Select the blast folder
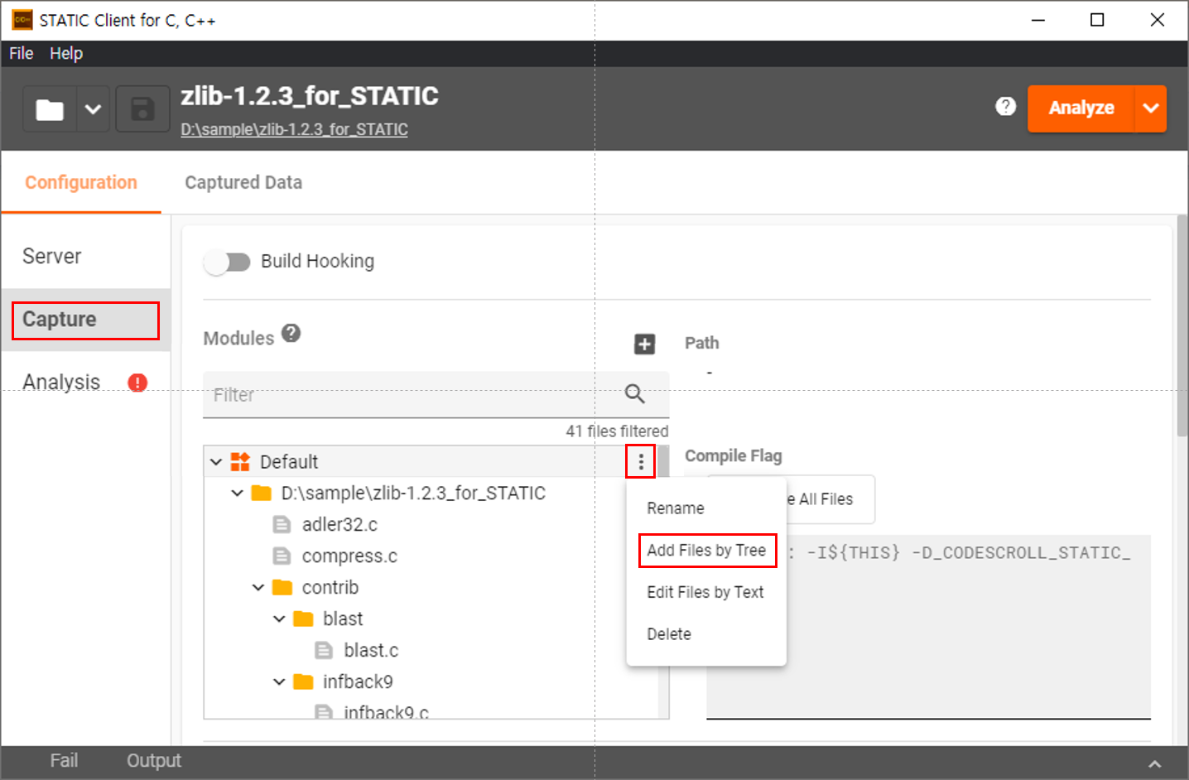Screen dimensions: 1189x780 pos(343,619)
